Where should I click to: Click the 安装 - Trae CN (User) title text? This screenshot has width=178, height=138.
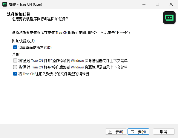(26, 4)
